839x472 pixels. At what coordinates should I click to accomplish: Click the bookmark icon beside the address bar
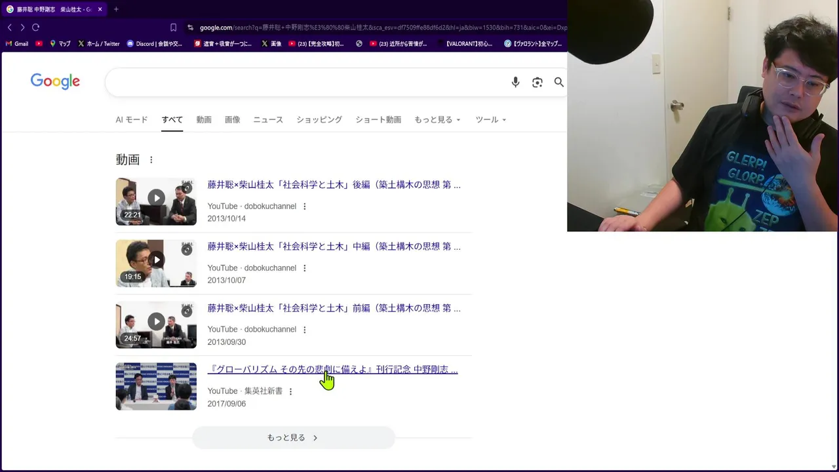[173, 28]
